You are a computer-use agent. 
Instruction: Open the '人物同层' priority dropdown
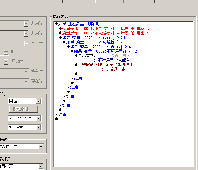[x=41, y=147]
